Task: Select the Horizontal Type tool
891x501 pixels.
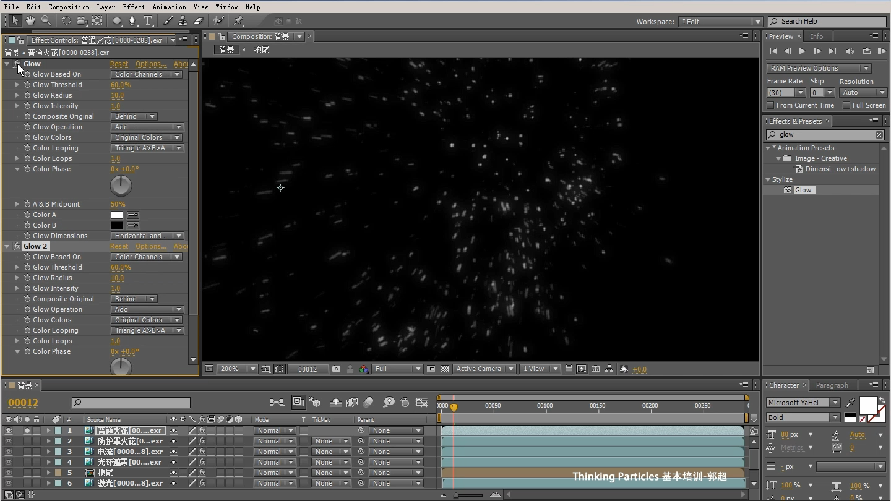Action: pos(148,21)
